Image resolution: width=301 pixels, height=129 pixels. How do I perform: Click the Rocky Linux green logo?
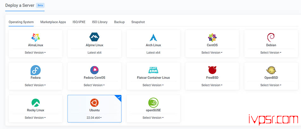(x=35, y=102)
